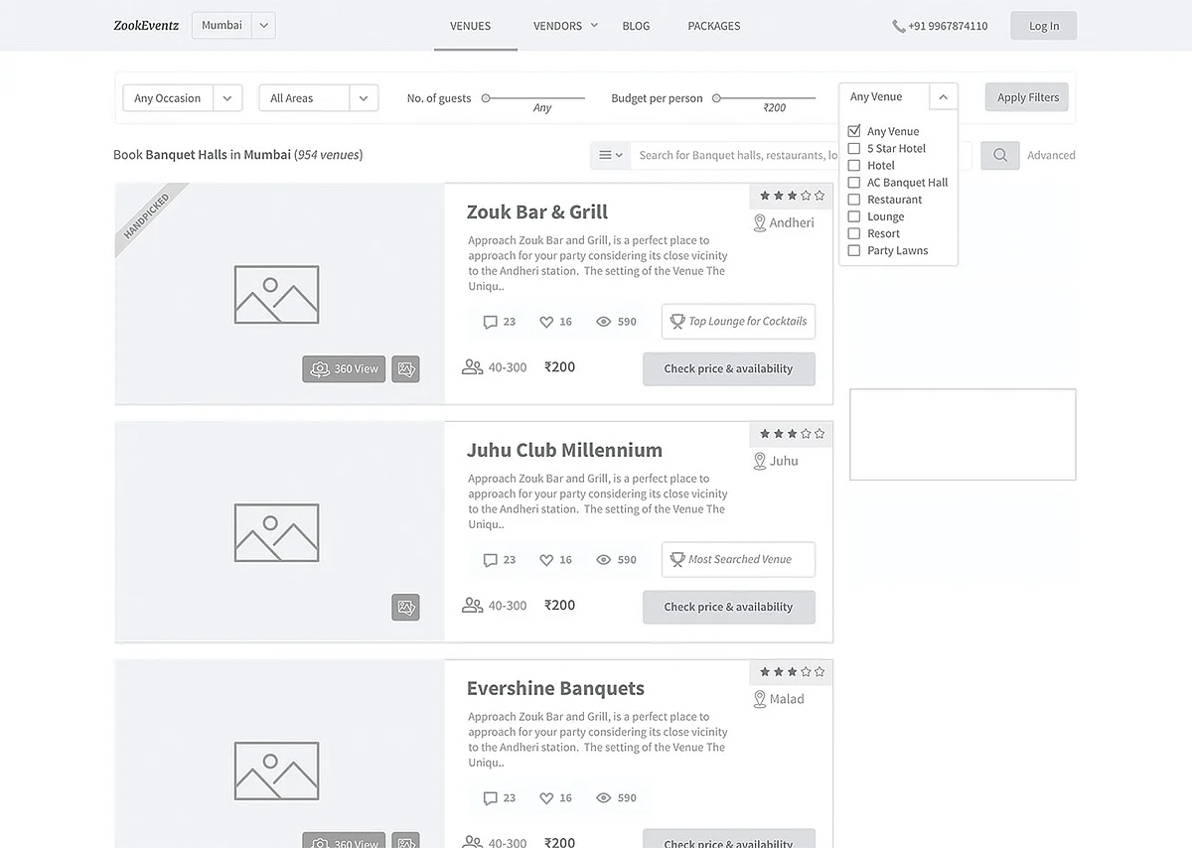Check price & availability for Zouk Bar & Grill
The width and height of the screenshot is (1192, 848).
point(729,368)
